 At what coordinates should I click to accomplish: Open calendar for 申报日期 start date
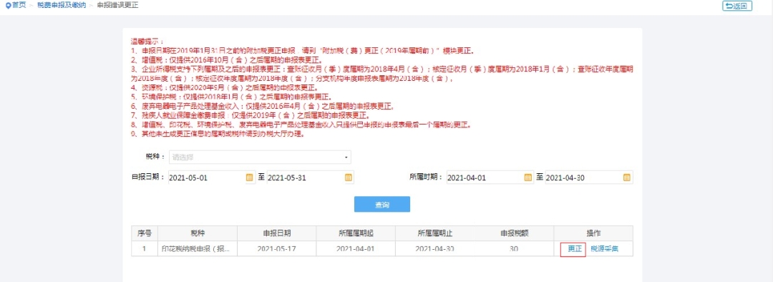pyautogui.click(x=250, y=178)
